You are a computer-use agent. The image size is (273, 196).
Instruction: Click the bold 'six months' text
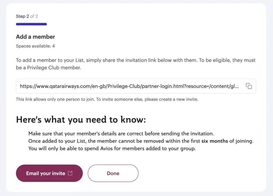(x=215, y=141)
